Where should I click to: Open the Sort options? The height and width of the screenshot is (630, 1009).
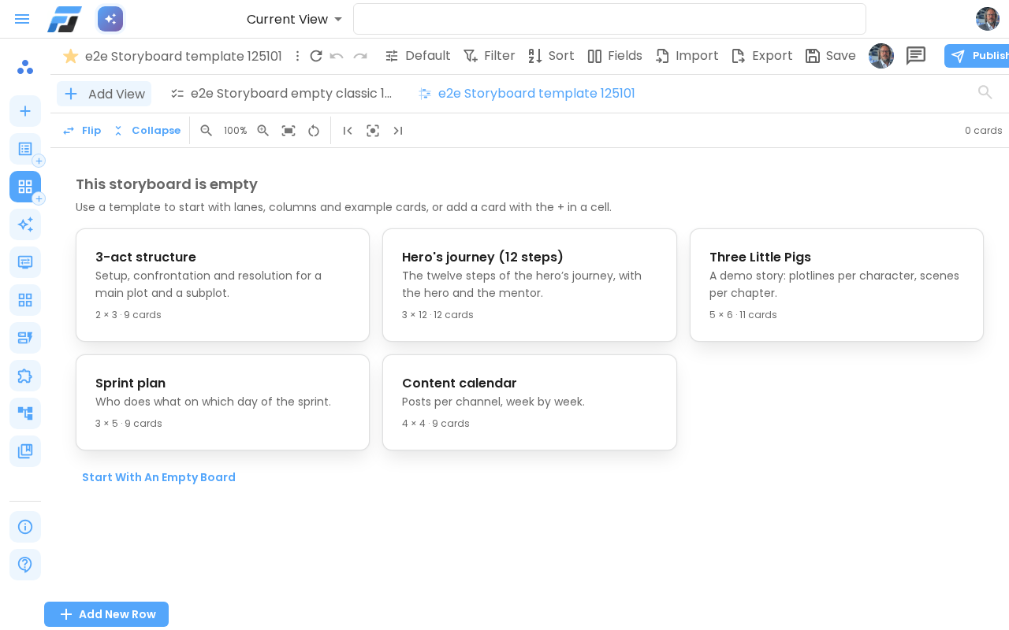point(551,56)
